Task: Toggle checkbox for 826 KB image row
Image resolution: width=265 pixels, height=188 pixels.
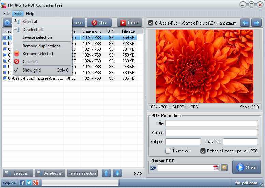Action: (5, 44)
